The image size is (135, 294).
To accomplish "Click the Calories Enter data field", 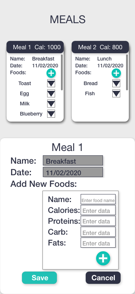I will pos(98,210).
